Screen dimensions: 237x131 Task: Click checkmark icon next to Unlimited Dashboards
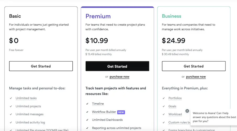coord(87,120)
